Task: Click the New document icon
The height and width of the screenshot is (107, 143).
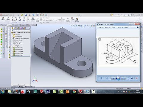Action: tap(18, 15)
